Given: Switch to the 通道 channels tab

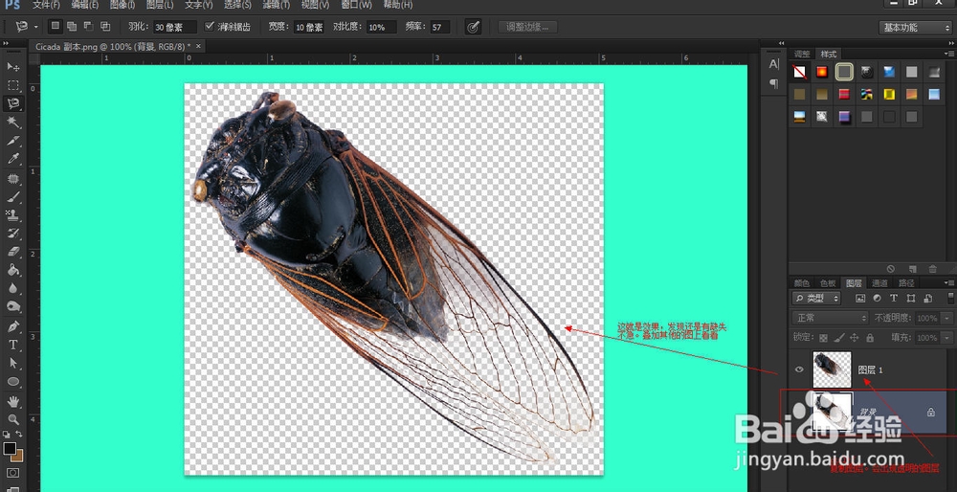Looking at the screenshot, I should (879, 282).
